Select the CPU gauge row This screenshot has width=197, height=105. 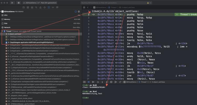point(41,15)
